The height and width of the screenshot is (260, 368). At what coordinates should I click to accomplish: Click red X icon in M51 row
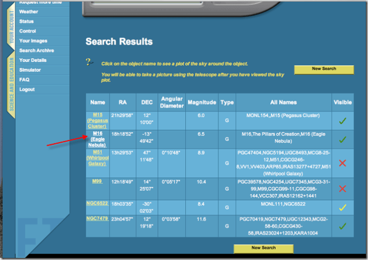pos(343,163)
